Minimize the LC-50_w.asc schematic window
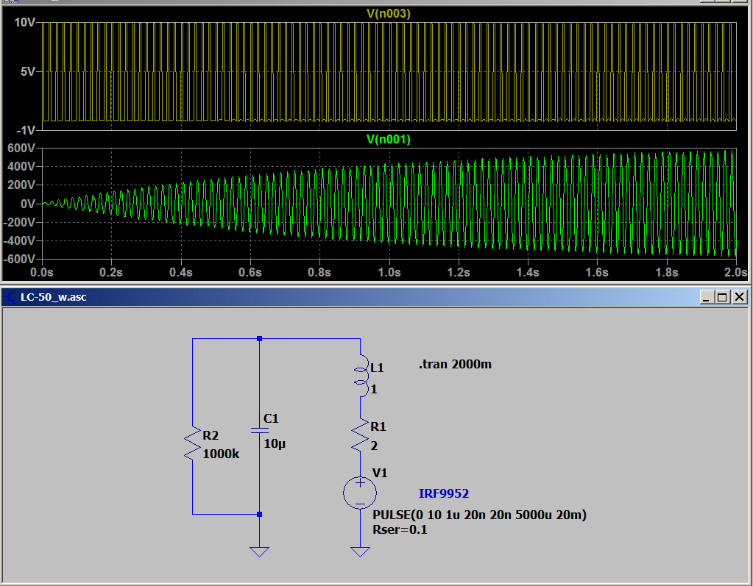This screenshot has width=753, height=586. coord(707,297)
